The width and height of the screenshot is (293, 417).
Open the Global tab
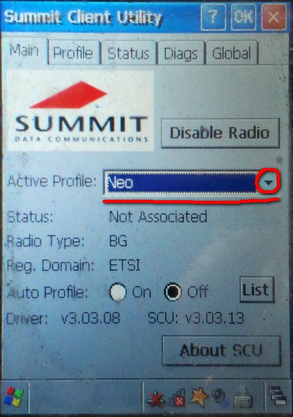[x=232, y=53]
